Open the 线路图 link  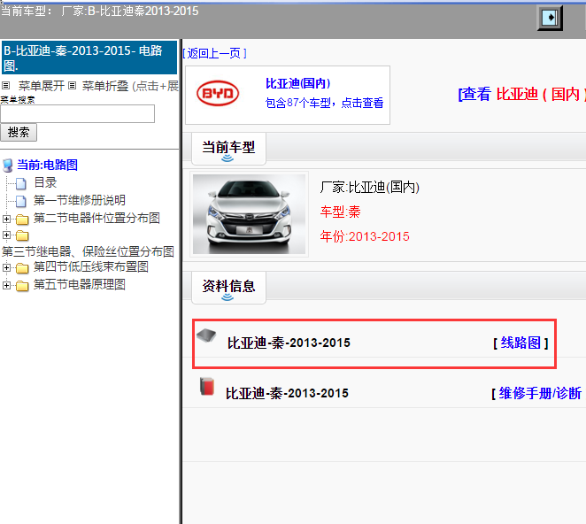tap(520, 343)
